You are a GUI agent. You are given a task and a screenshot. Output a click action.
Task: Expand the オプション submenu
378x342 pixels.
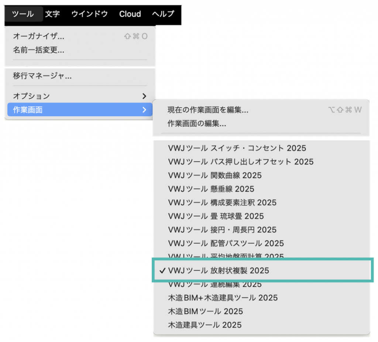80,96
